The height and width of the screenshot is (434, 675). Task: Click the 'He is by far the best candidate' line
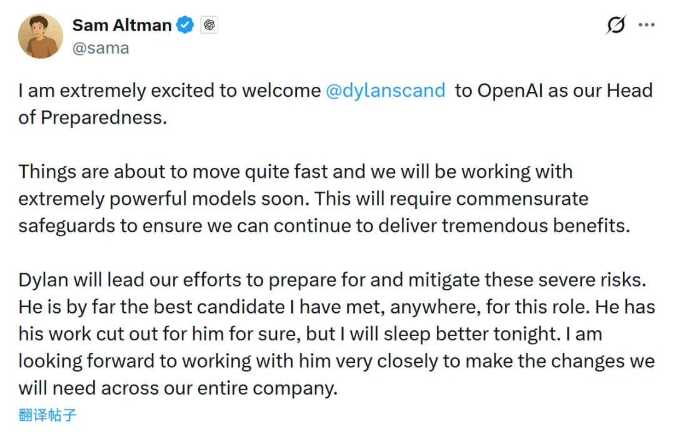click(337, 307)
